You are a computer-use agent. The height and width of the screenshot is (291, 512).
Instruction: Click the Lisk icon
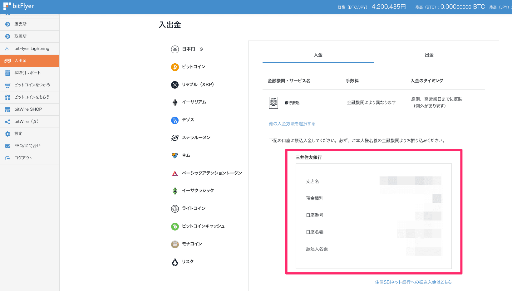[175, 262]
